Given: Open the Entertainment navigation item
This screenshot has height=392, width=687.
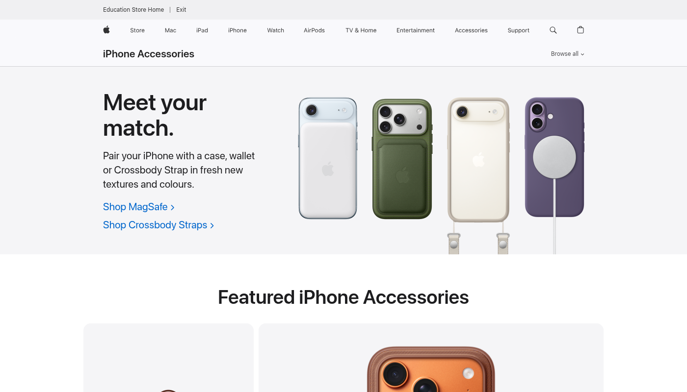Looking at the screenshot, I should (x=416, y=30).
